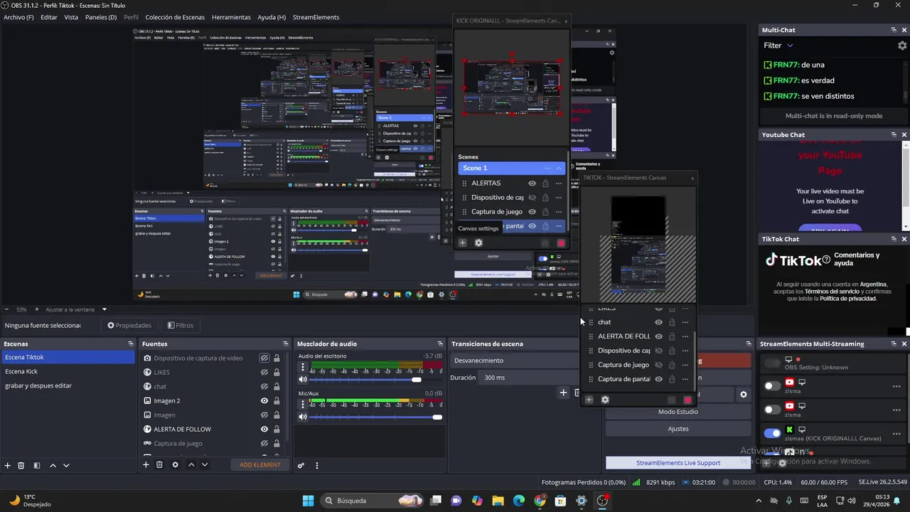
Task: Add source in TIKTOK canvas window
Action: [589, 400]
